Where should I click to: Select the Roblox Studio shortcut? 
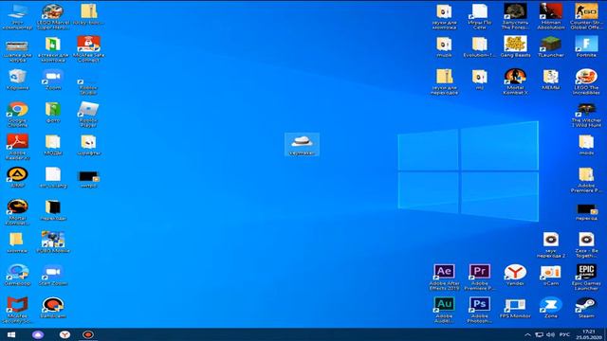(x=88, y=83)
